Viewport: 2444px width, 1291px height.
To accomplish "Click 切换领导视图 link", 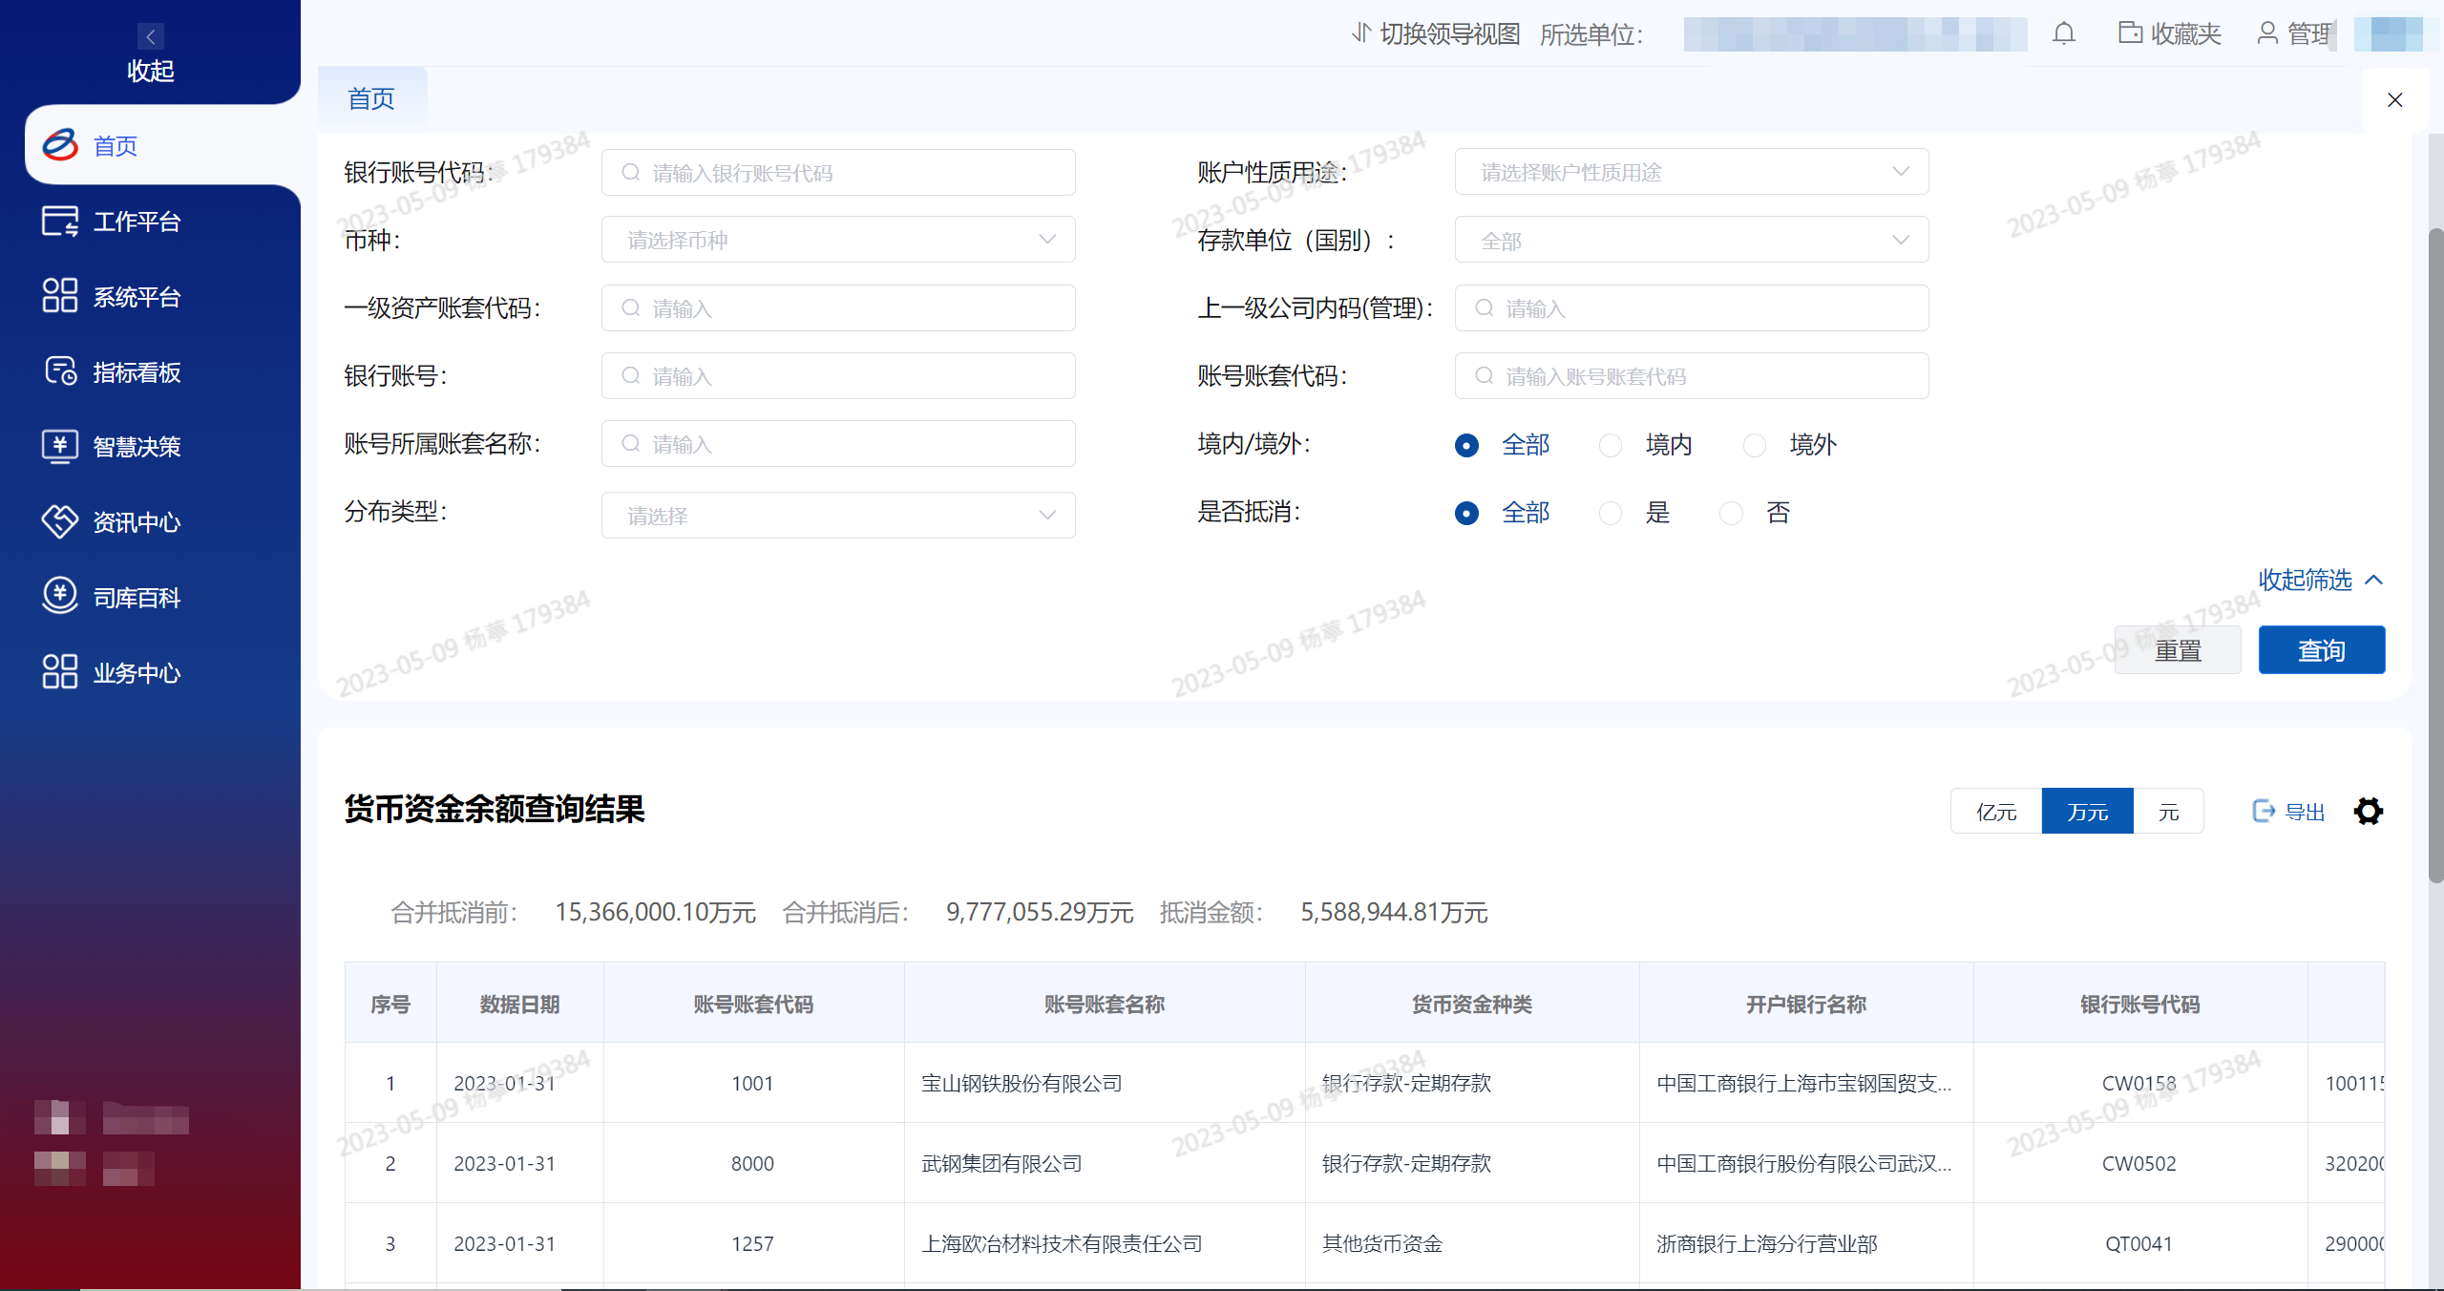I will pyautogui.click(x=1450, y=34).
